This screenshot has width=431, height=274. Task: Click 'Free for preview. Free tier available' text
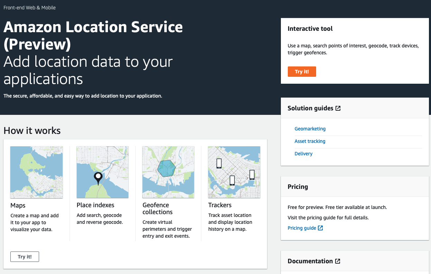point(337,207)
